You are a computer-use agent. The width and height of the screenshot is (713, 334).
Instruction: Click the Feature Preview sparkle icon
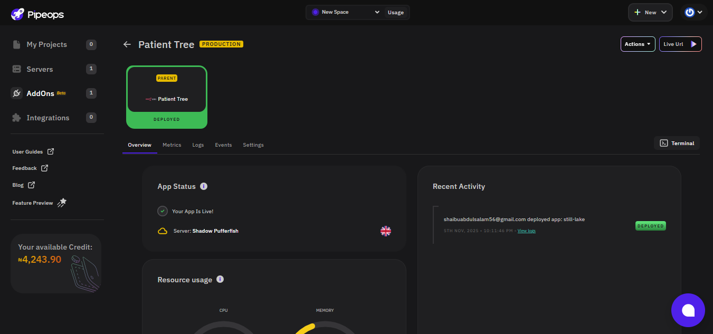(x=62, y=203)
